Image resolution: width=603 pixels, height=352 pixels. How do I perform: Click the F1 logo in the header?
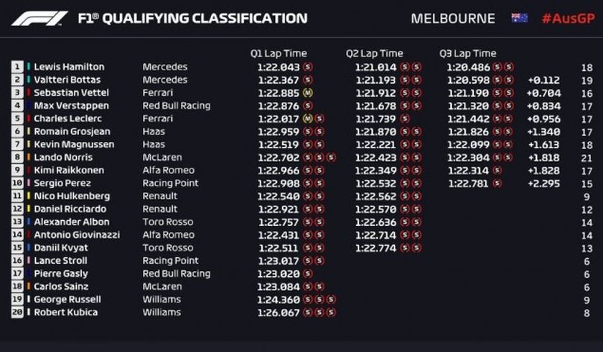39,19
